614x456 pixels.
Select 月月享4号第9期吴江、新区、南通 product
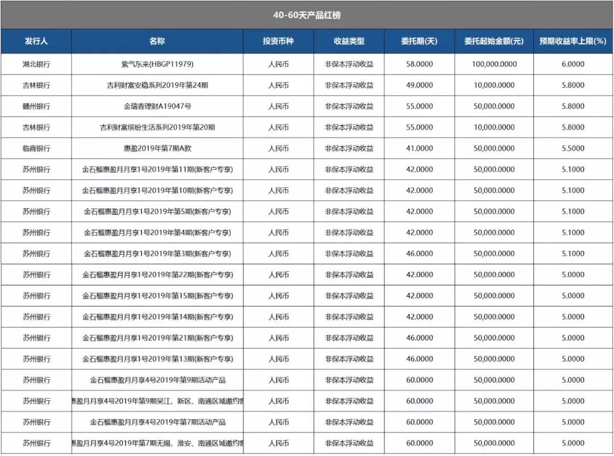pos(157,401)
